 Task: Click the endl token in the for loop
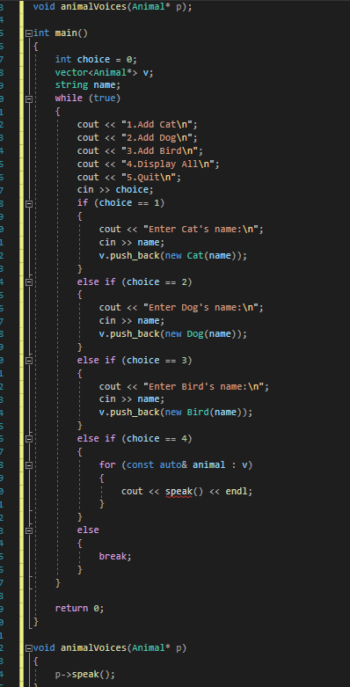coord(237,491)
